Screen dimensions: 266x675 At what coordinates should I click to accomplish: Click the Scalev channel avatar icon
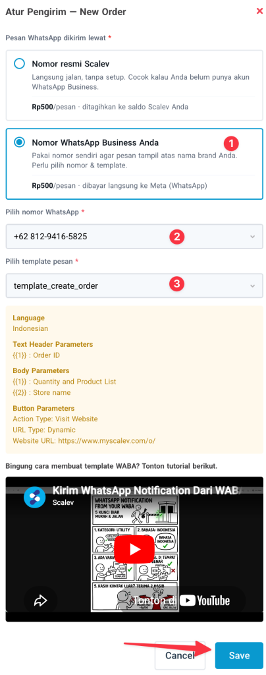pos(35,495)
